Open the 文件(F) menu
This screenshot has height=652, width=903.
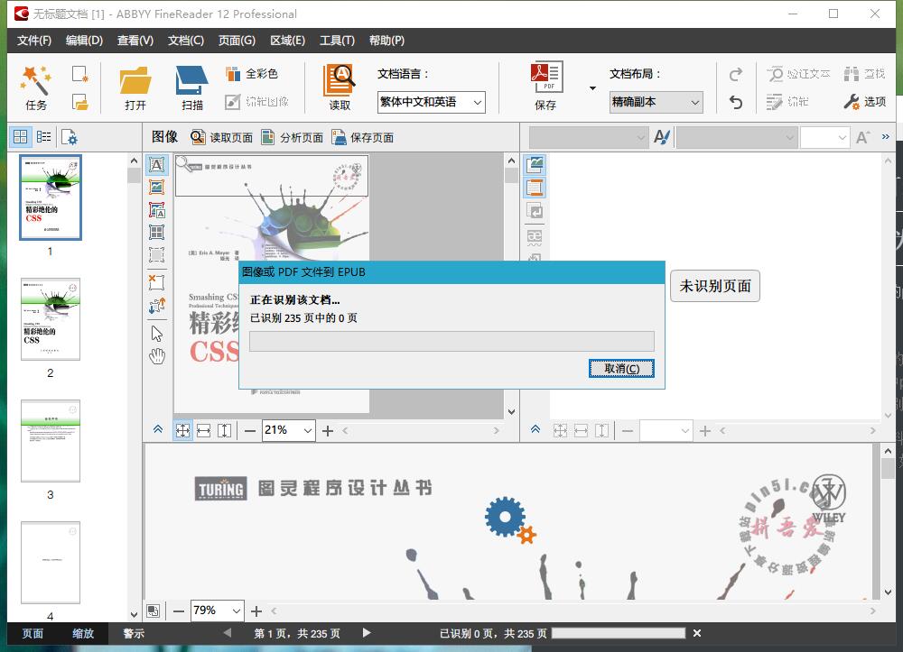coord(34,41)
